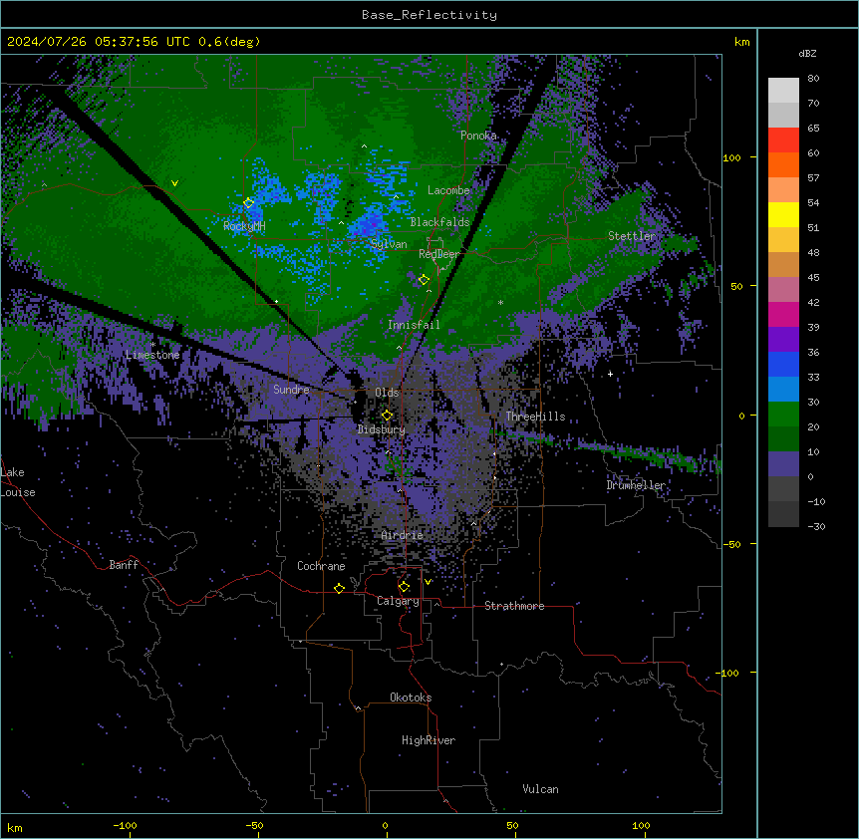859x839 pixels.
Task: Pick the darkest gray -10 to -30 swatch
Action: coord(783,514)
